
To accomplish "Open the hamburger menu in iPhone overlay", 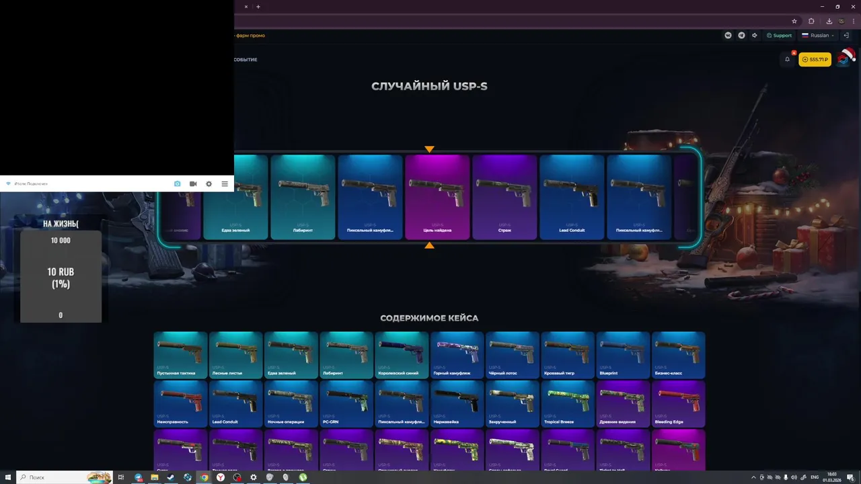I will click(x=225, y=184).
